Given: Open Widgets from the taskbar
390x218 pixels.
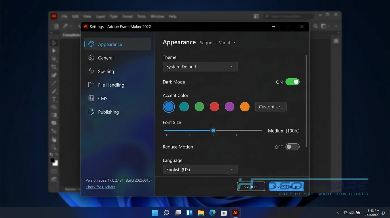Looking at the screenshot, I should click(189, 213).
